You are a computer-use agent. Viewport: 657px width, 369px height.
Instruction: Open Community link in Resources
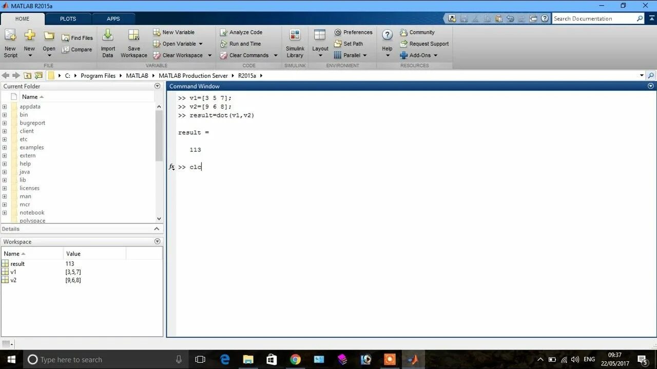417,32
